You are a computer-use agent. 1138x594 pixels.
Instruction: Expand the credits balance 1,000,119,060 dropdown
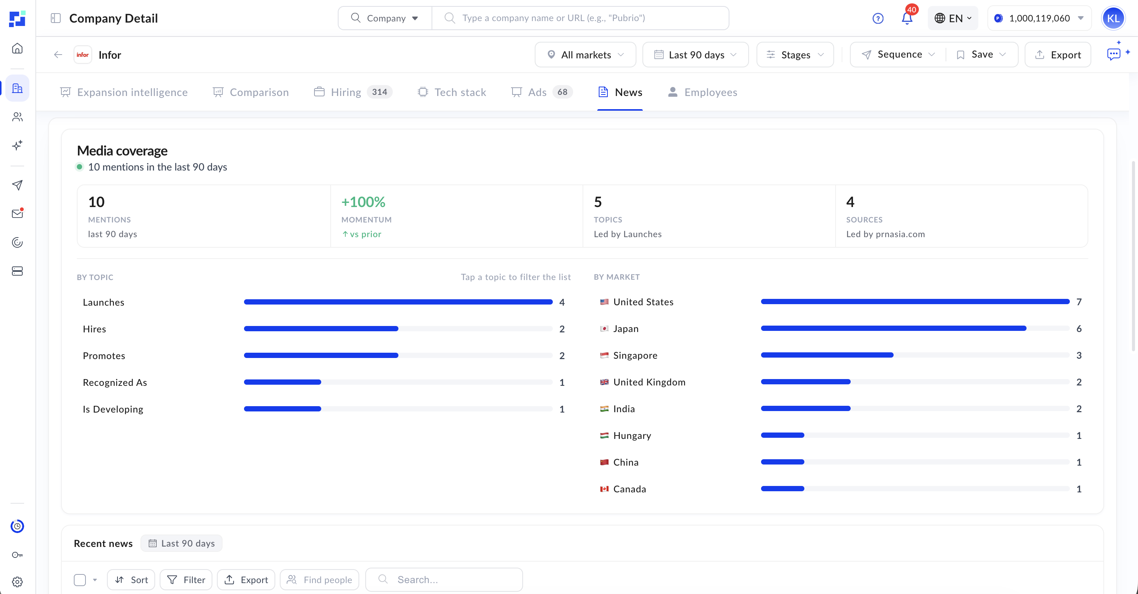[1039, 18]
